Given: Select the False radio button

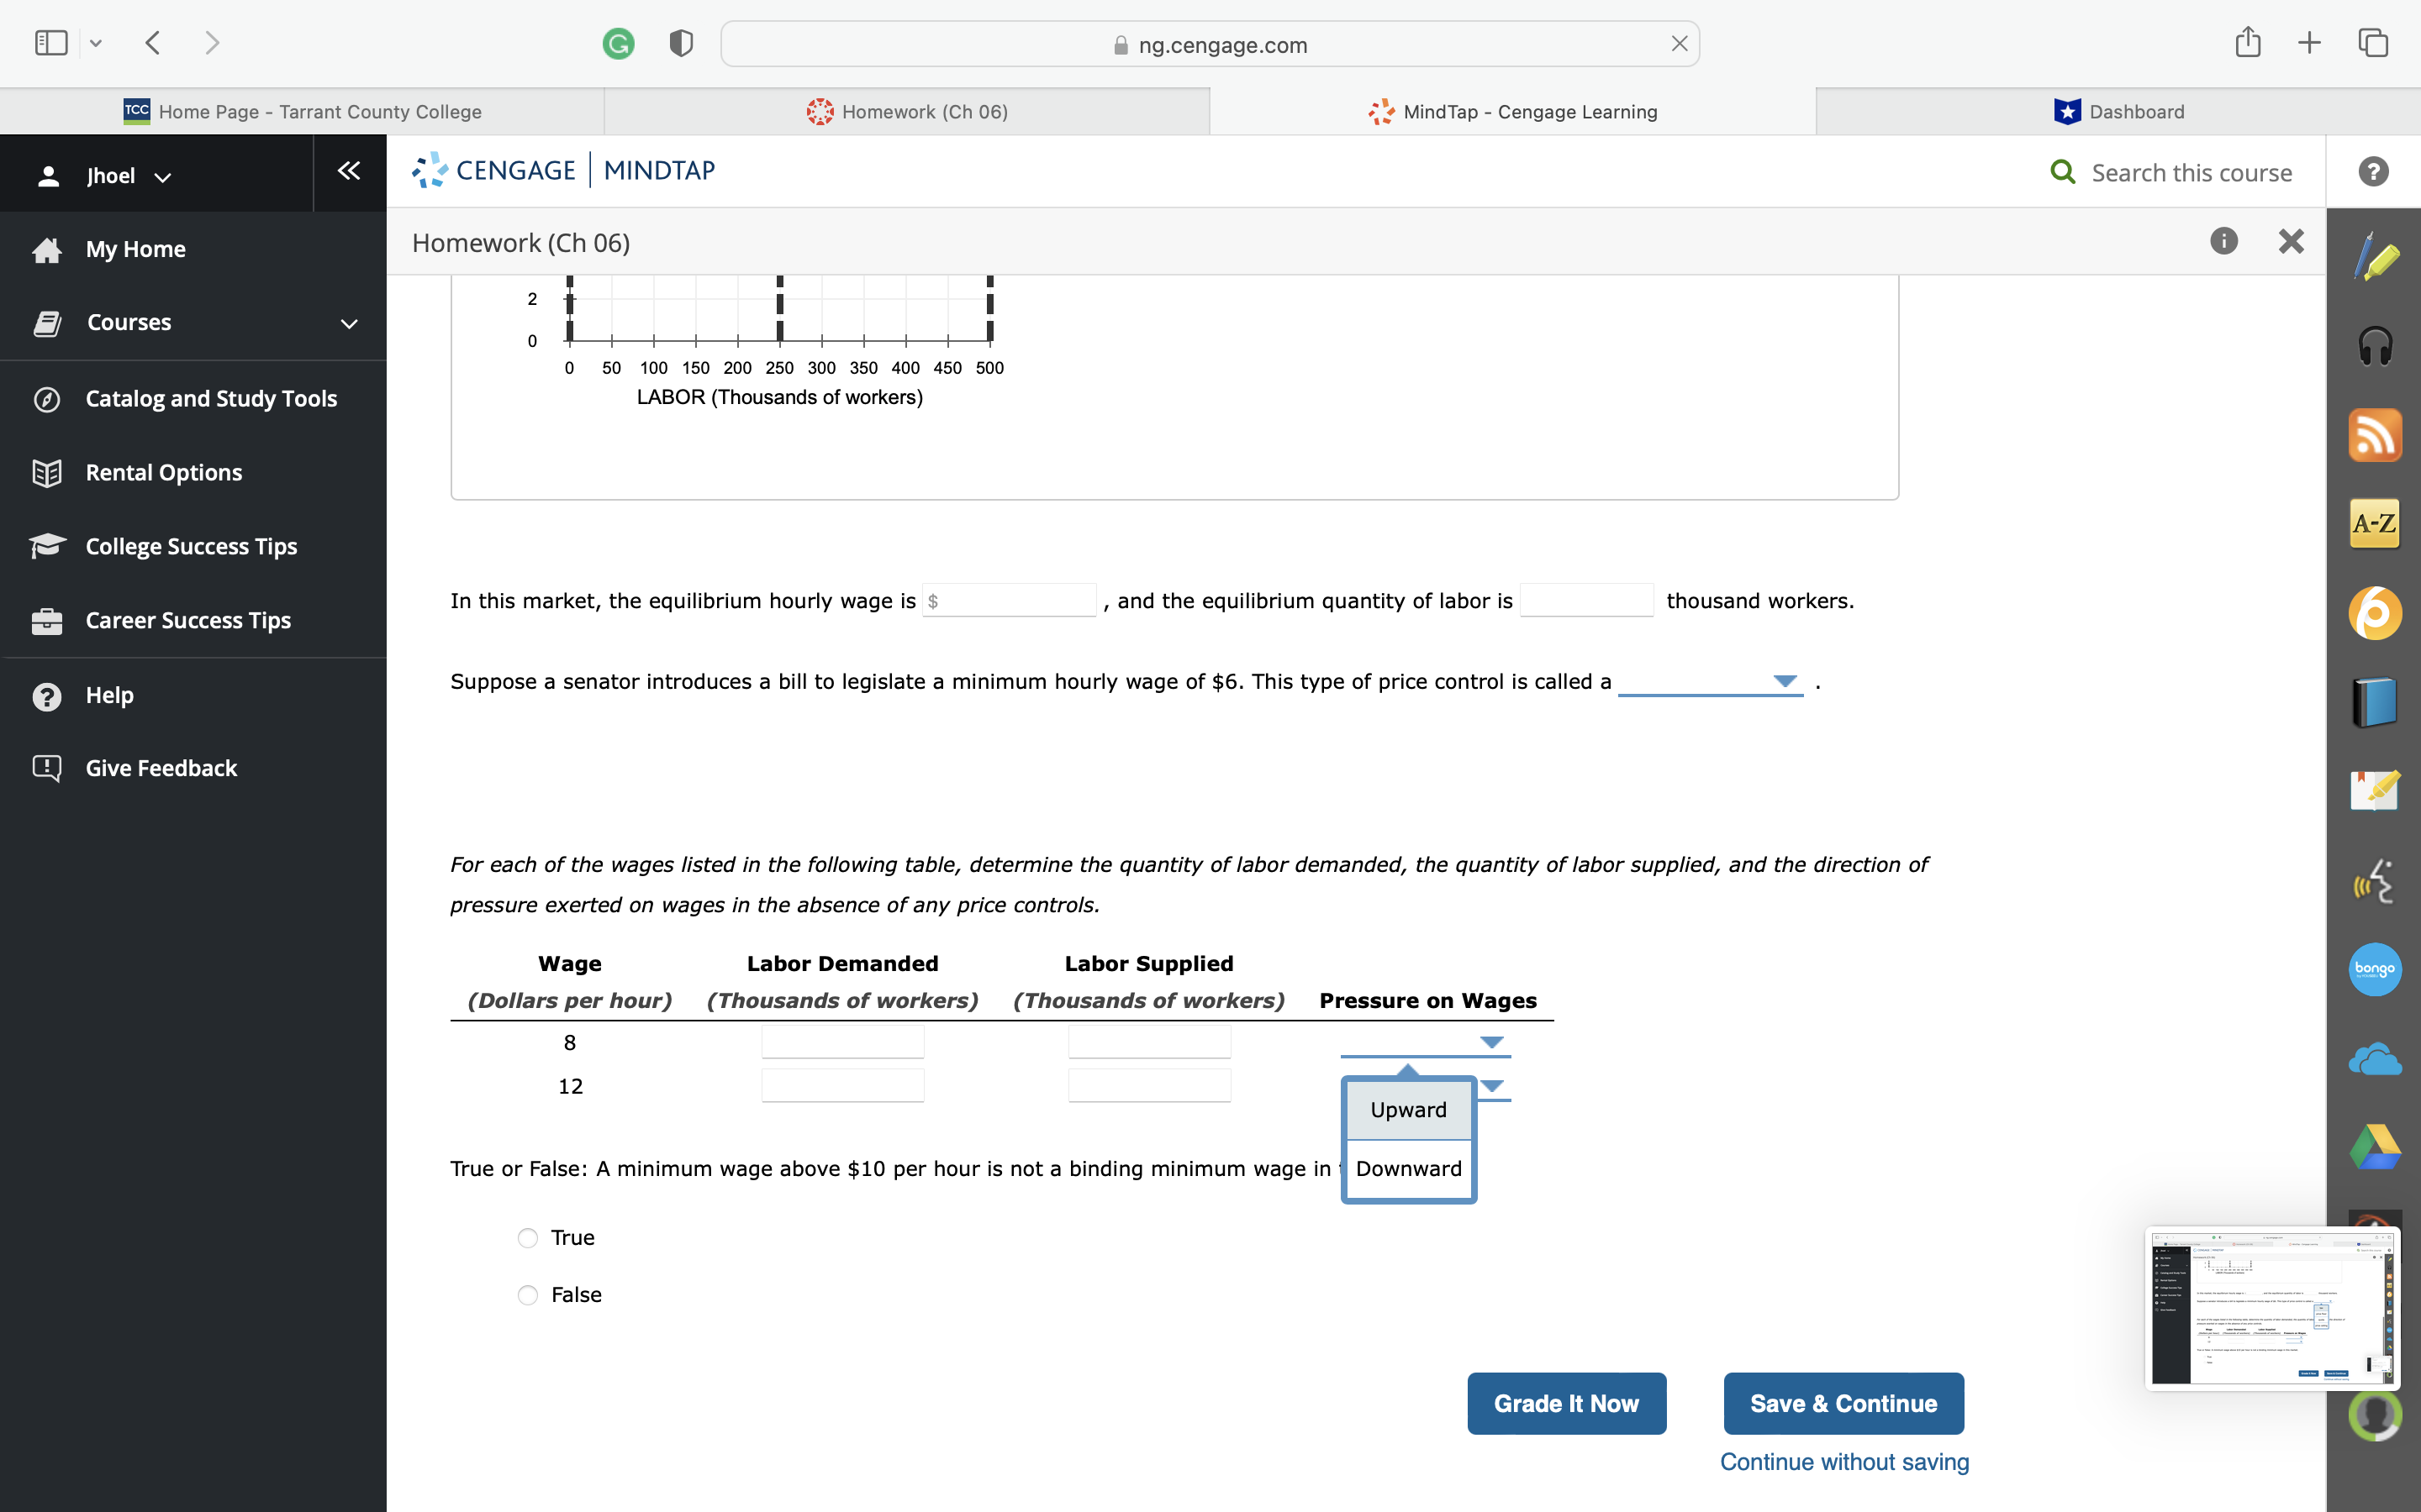Looking at the screenshot, I should [x=527, y=1294].
